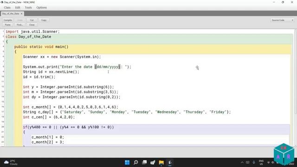Click the Copy button
Image resolution: width=297 pixels, height=167 pixels.
[x=44, y=20]
